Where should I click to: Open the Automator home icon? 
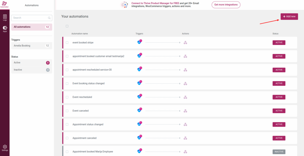click(4, 4)
